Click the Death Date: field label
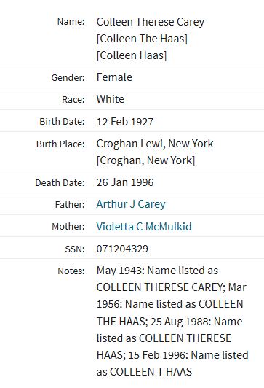Image resolution: width=264 pixels, height=388 pixels. pos(60,182)
